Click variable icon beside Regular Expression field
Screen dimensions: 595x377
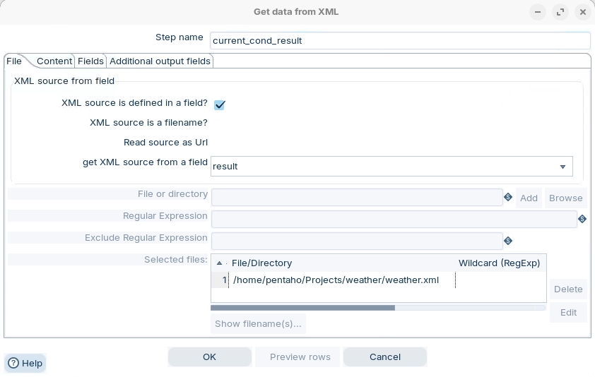582,220
